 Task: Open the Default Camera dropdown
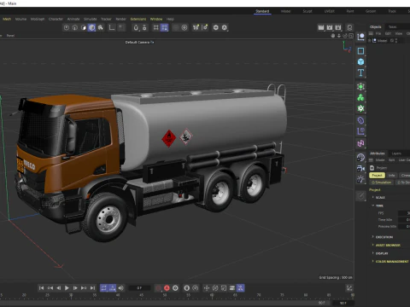[139, 42]
